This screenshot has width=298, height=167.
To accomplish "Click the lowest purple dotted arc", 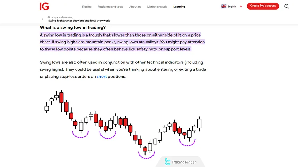I will (x=146, y=156).
